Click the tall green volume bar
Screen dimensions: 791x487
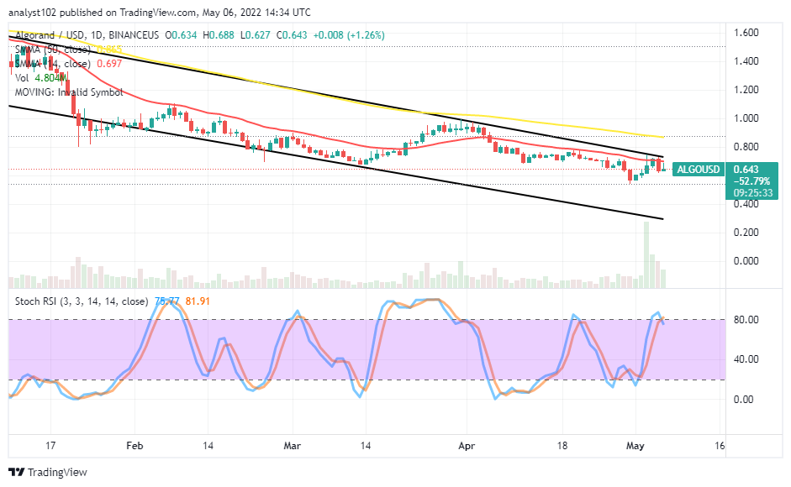(x=646, y=254)
